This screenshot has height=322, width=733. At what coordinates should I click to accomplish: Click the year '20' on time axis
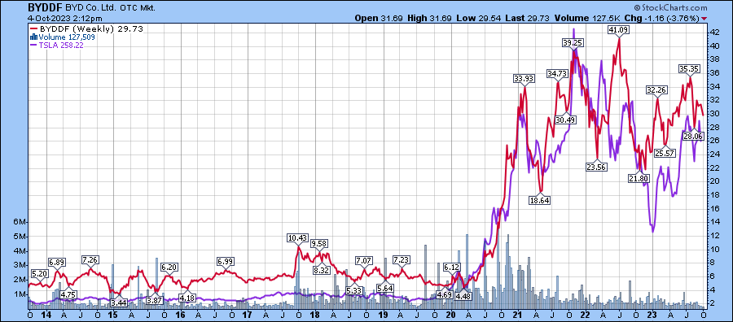point(451,315)
